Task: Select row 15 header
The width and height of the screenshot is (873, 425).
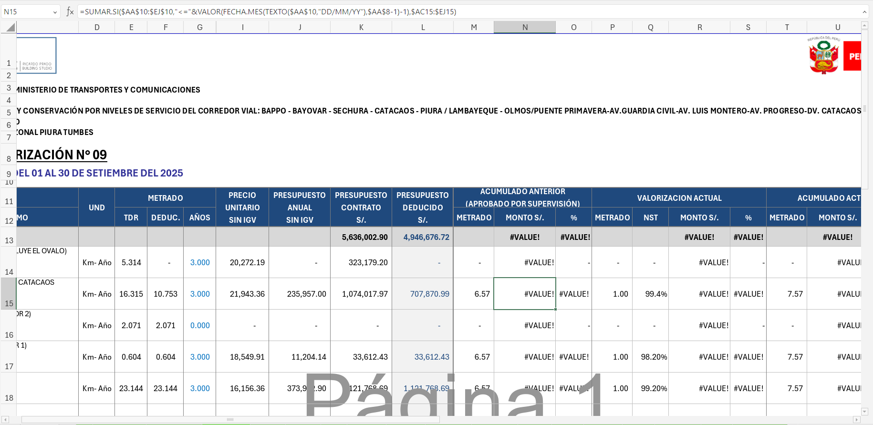Action: tap(9, 294)
